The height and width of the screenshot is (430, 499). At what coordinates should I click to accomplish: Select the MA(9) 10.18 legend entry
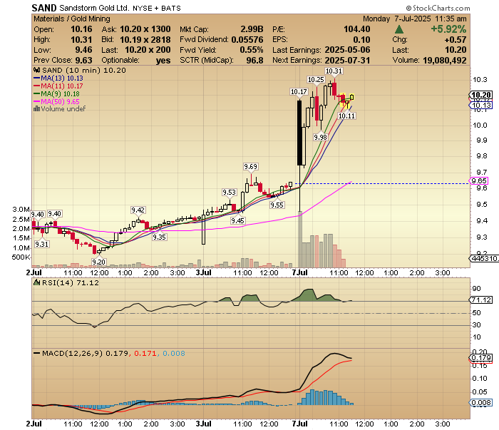[56, 94]
